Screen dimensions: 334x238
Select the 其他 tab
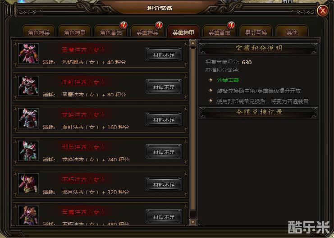pyautogui.click(x=292, y=32)
